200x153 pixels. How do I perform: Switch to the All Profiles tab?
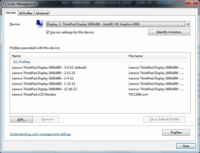(x=26, y=13)
